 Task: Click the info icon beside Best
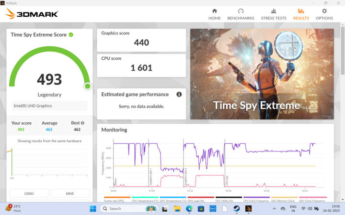(x=82, y=123)
